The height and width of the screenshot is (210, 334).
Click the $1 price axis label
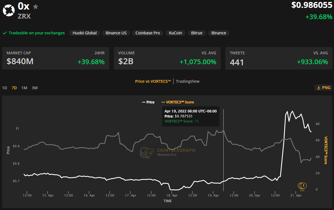tap(17, 128)
